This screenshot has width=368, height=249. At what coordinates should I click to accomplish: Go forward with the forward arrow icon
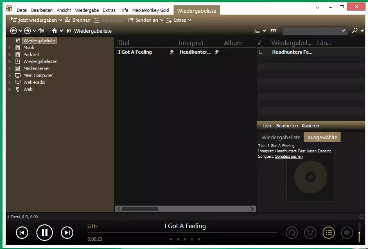click(x=27, y=31)
